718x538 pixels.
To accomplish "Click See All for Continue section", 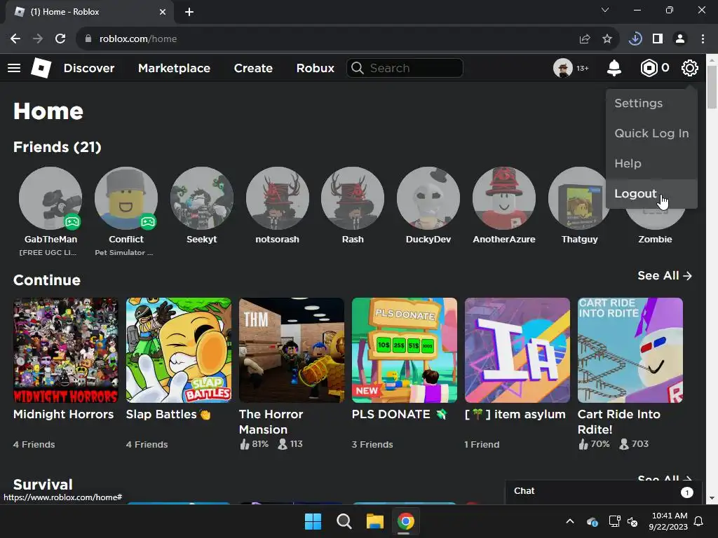I will pos(665,275).
